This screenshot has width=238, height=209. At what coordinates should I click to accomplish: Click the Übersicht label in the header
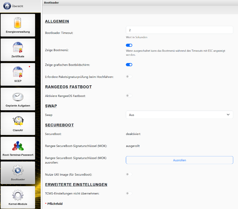click(18, 6)
